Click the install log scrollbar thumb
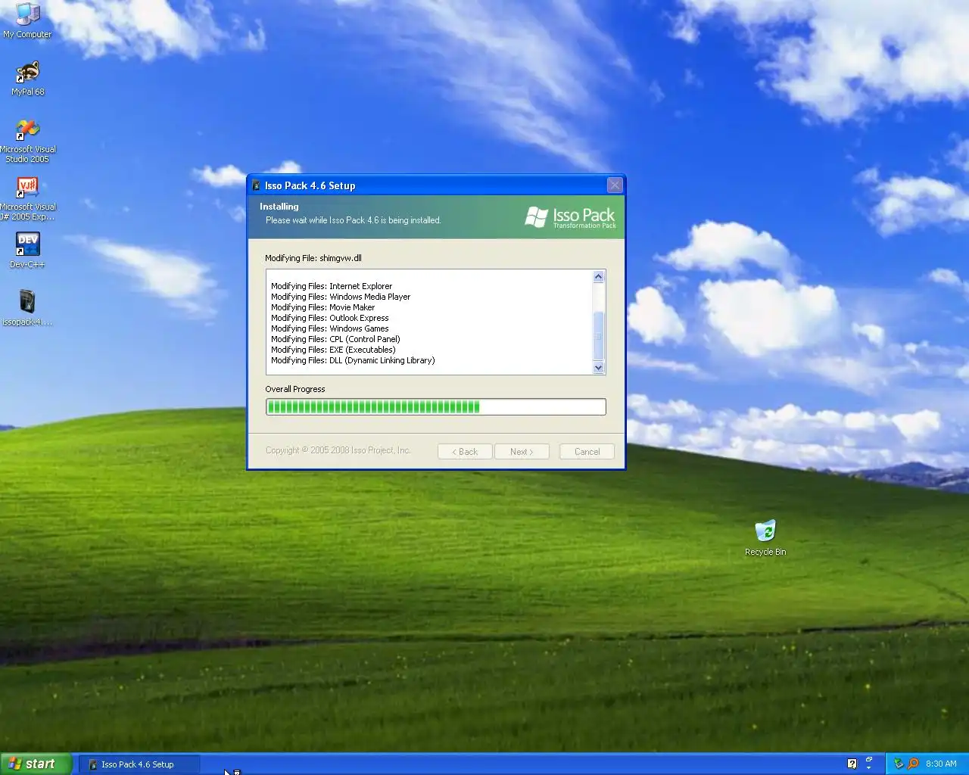The image size is (969, 775). click(x=598, y=336)
